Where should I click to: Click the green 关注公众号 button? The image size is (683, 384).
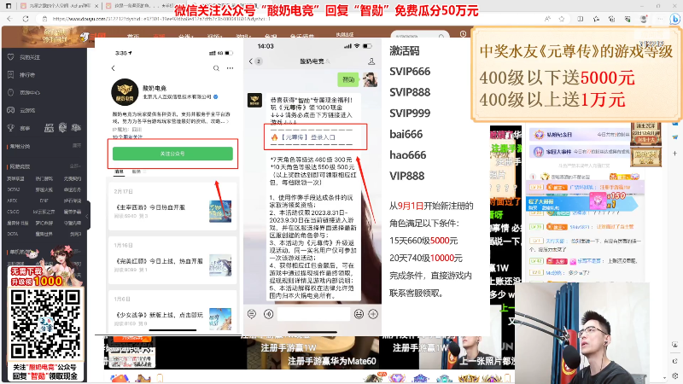[172, 154]
